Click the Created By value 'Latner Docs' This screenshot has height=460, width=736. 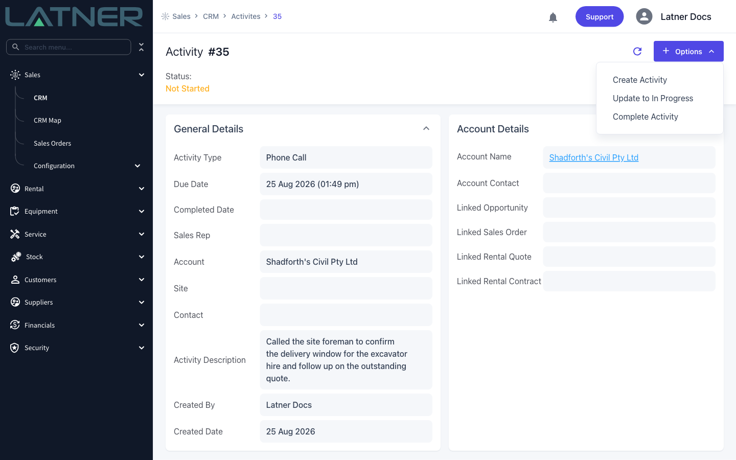[346, 405]
